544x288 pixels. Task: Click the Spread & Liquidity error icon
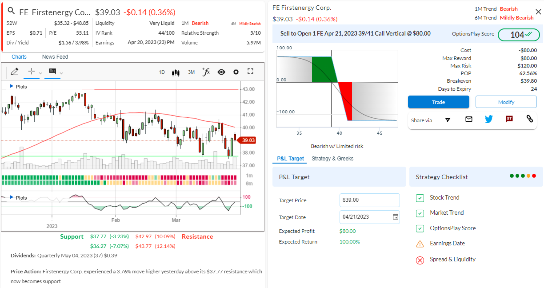point(420,260)
